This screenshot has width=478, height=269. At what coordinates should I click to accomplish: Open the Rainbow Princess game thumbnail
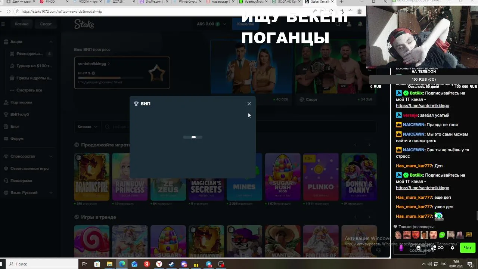(x=130, y=177)
